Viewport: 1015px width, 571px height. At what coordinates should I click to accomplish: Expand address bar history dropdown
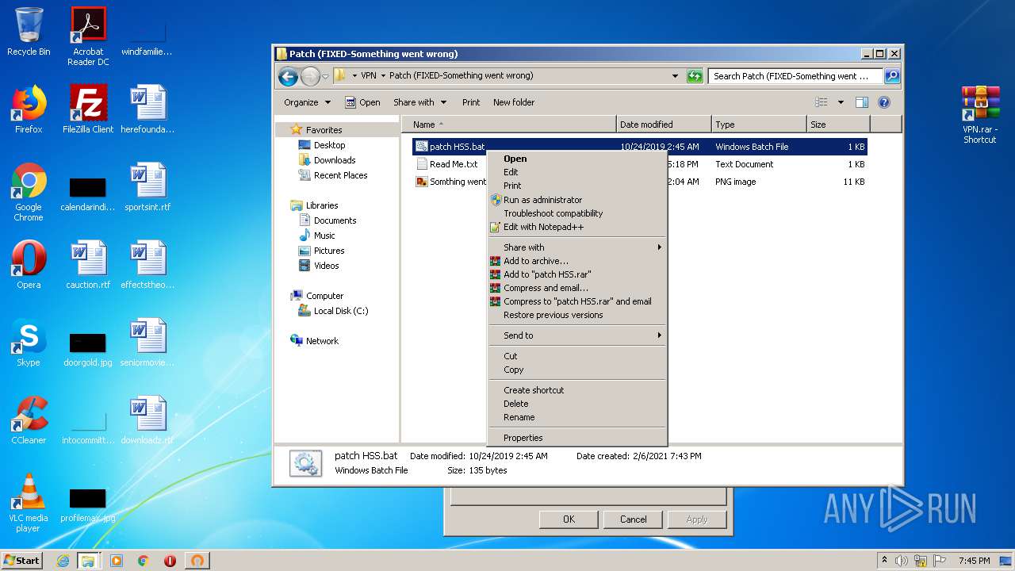click(675, 76)
